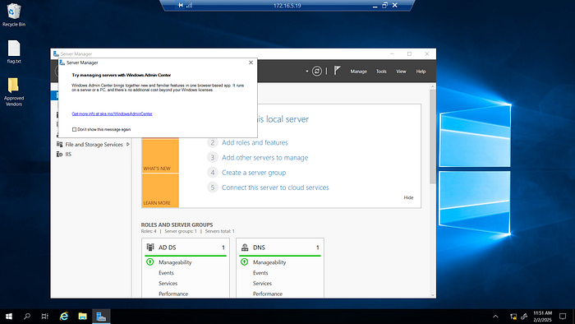Open Performance under DNS
The image size is (575, 324).
pos(267,294)
